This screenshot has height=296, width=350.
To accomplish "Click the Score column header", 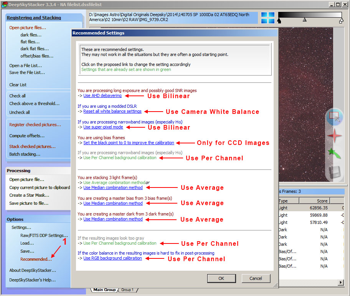I will [x=314, y=201].
